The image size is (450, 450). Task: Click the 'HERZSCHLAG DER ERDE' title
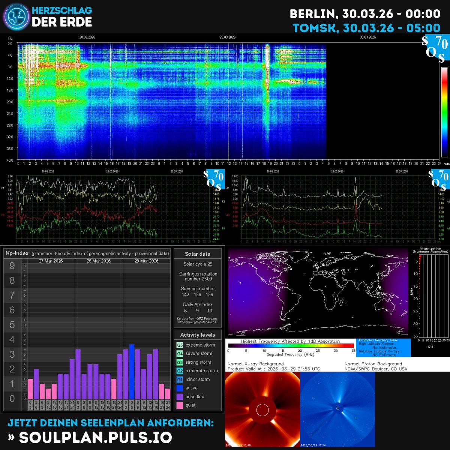[62, 16]
